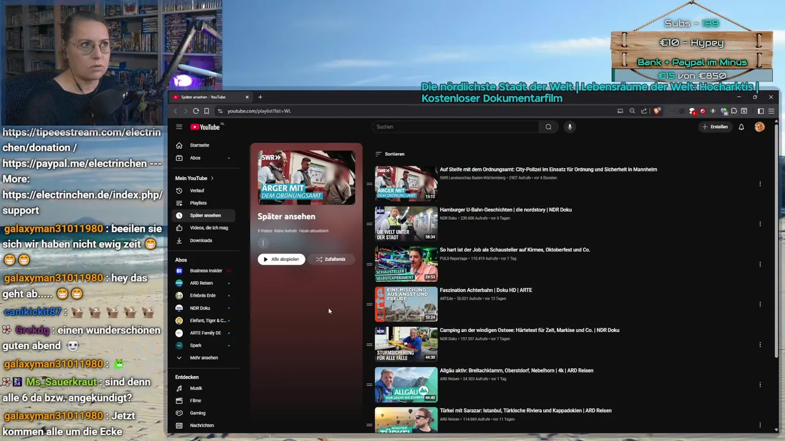Bookmark this page using the bookmark icon
The image size is (785, 441).
coord(207,111)
